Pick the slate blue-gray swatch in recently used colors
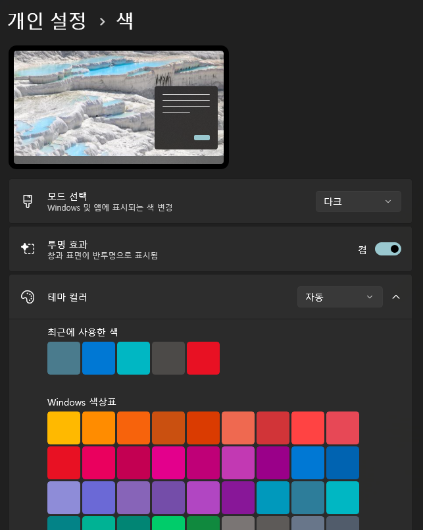 [64, 358]
